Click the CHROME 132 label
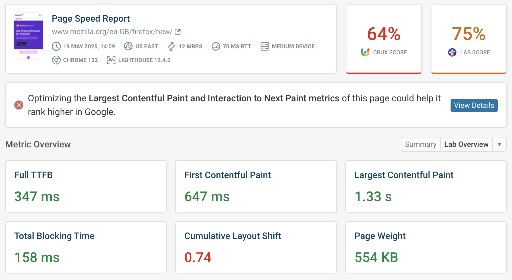This screenshot has height=280, width=512. (x=80, y=60)
